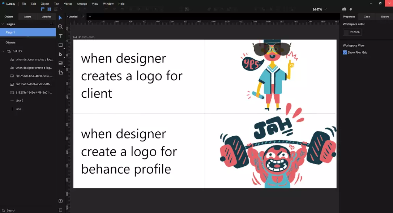This screenshot has width=393, height=213.
Task: Open a new document tab with plus
Action: [x=90, y=17]
